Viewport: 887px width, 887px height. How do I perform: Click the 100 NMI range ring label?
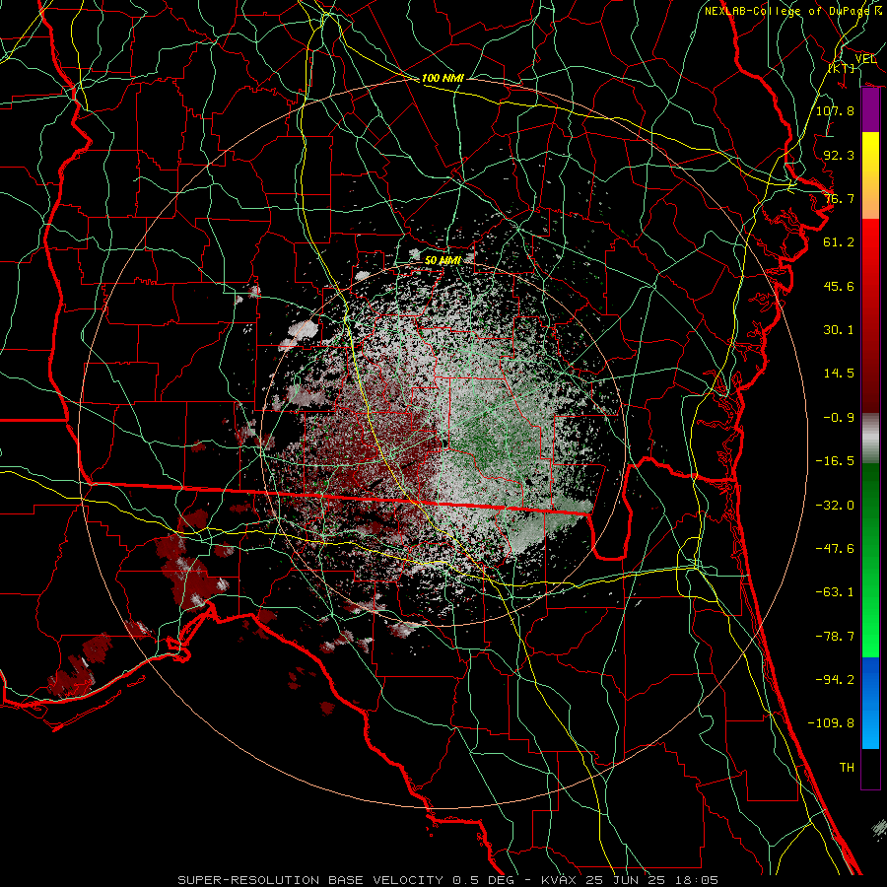pos(443,78)
